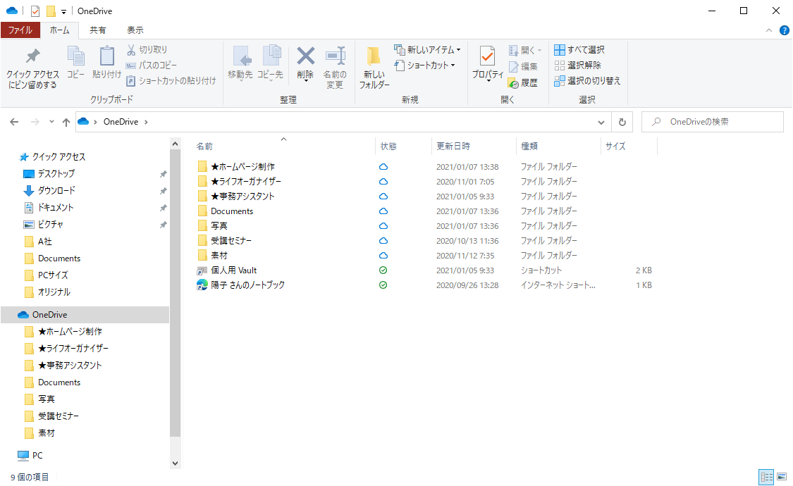This screenshot has width=793, height=486.
Task: Select the 個人用 Vault shortcut
Action: pos(233,270)
